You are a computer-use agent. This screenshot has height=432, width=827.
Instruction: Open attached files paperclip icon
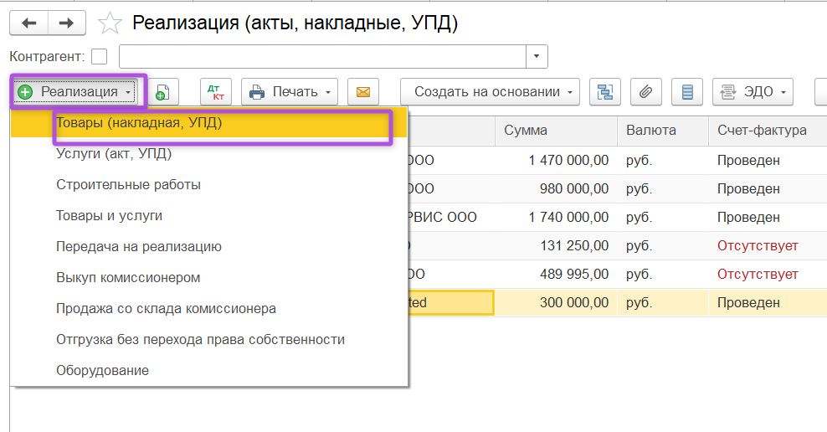(x=645, y=92)
